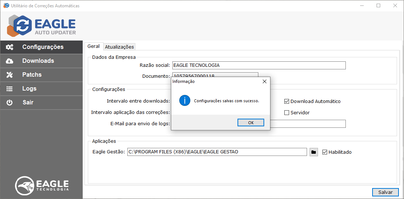Viewport: 404px width, 199px height.
Task: Click 'Intervalo aplicação das correções:' label
Action: pyautogui.click(x=131, y=112)
